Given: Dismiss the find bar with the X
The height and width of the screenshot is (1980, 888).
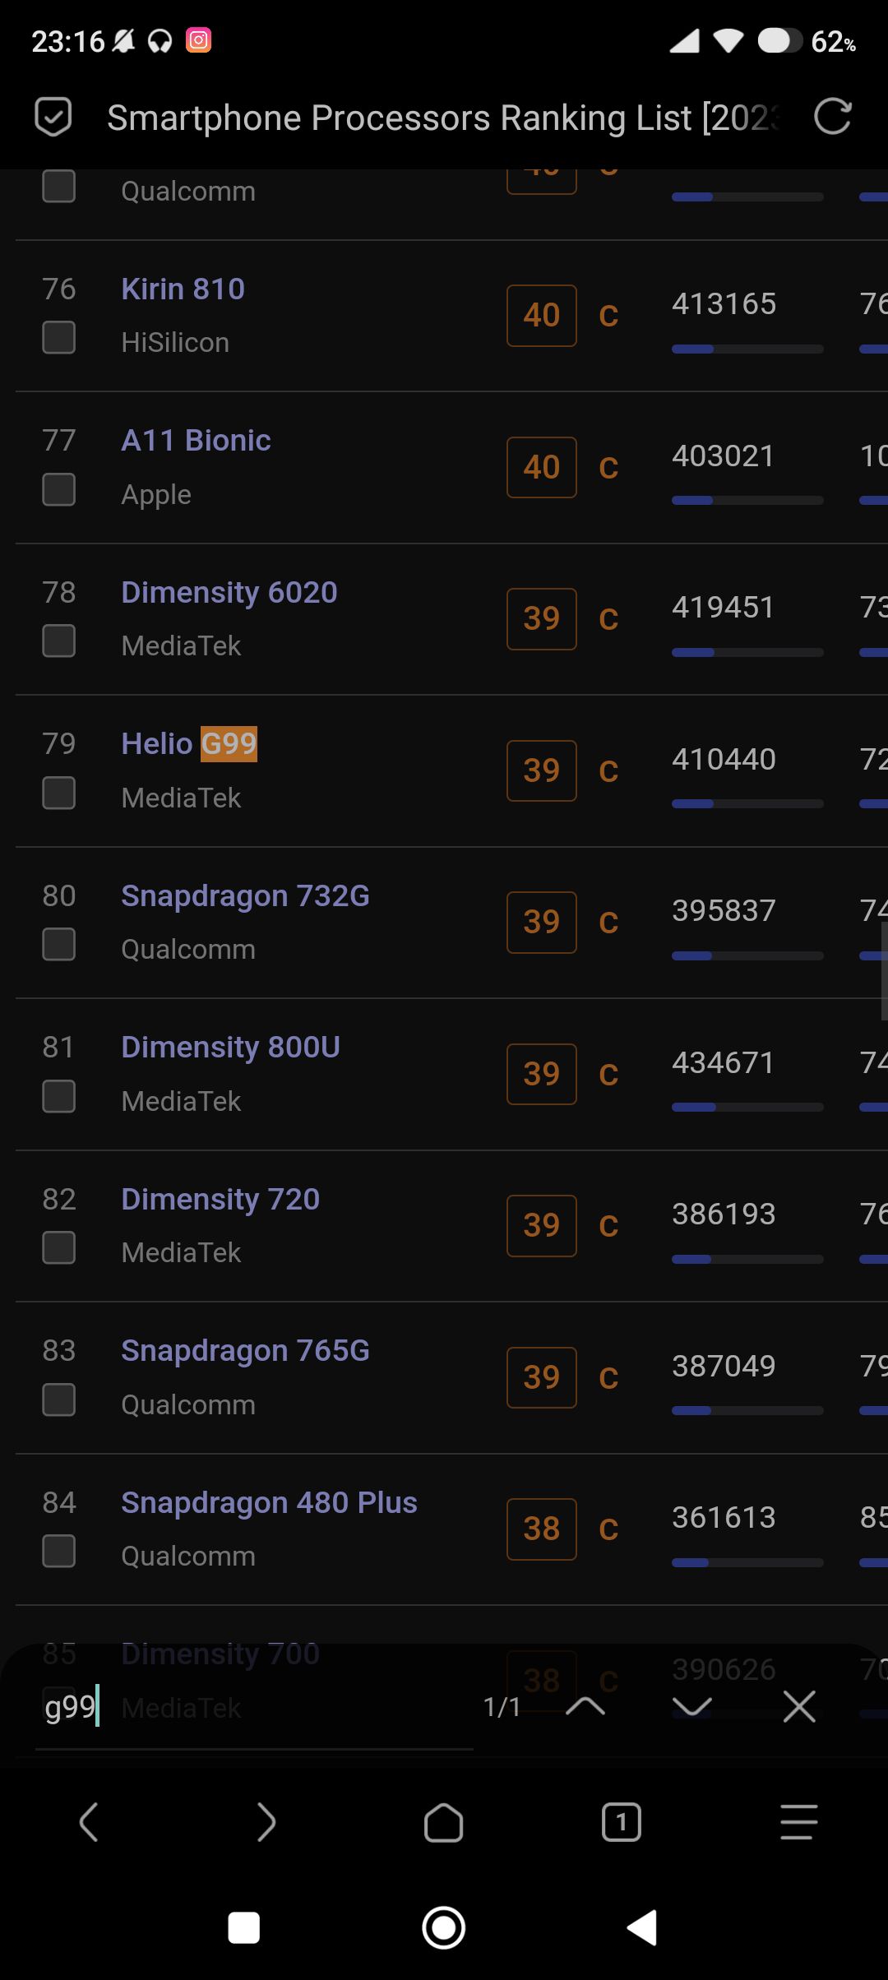Looking at the screenshot, I should point(800,1707).
